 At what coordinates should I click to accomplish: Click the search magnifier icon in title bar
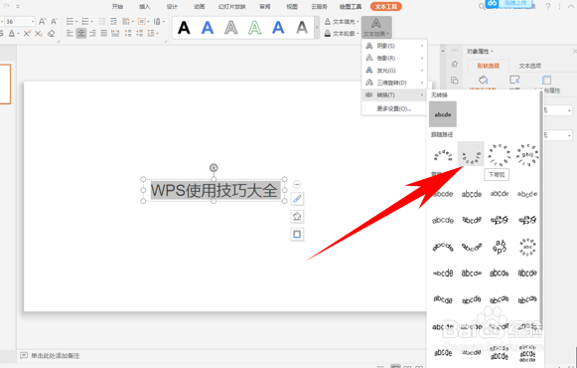click(482, 6)
